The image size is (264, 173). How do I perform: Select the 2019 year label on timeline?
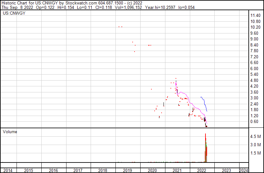click(x=128, y=170)
